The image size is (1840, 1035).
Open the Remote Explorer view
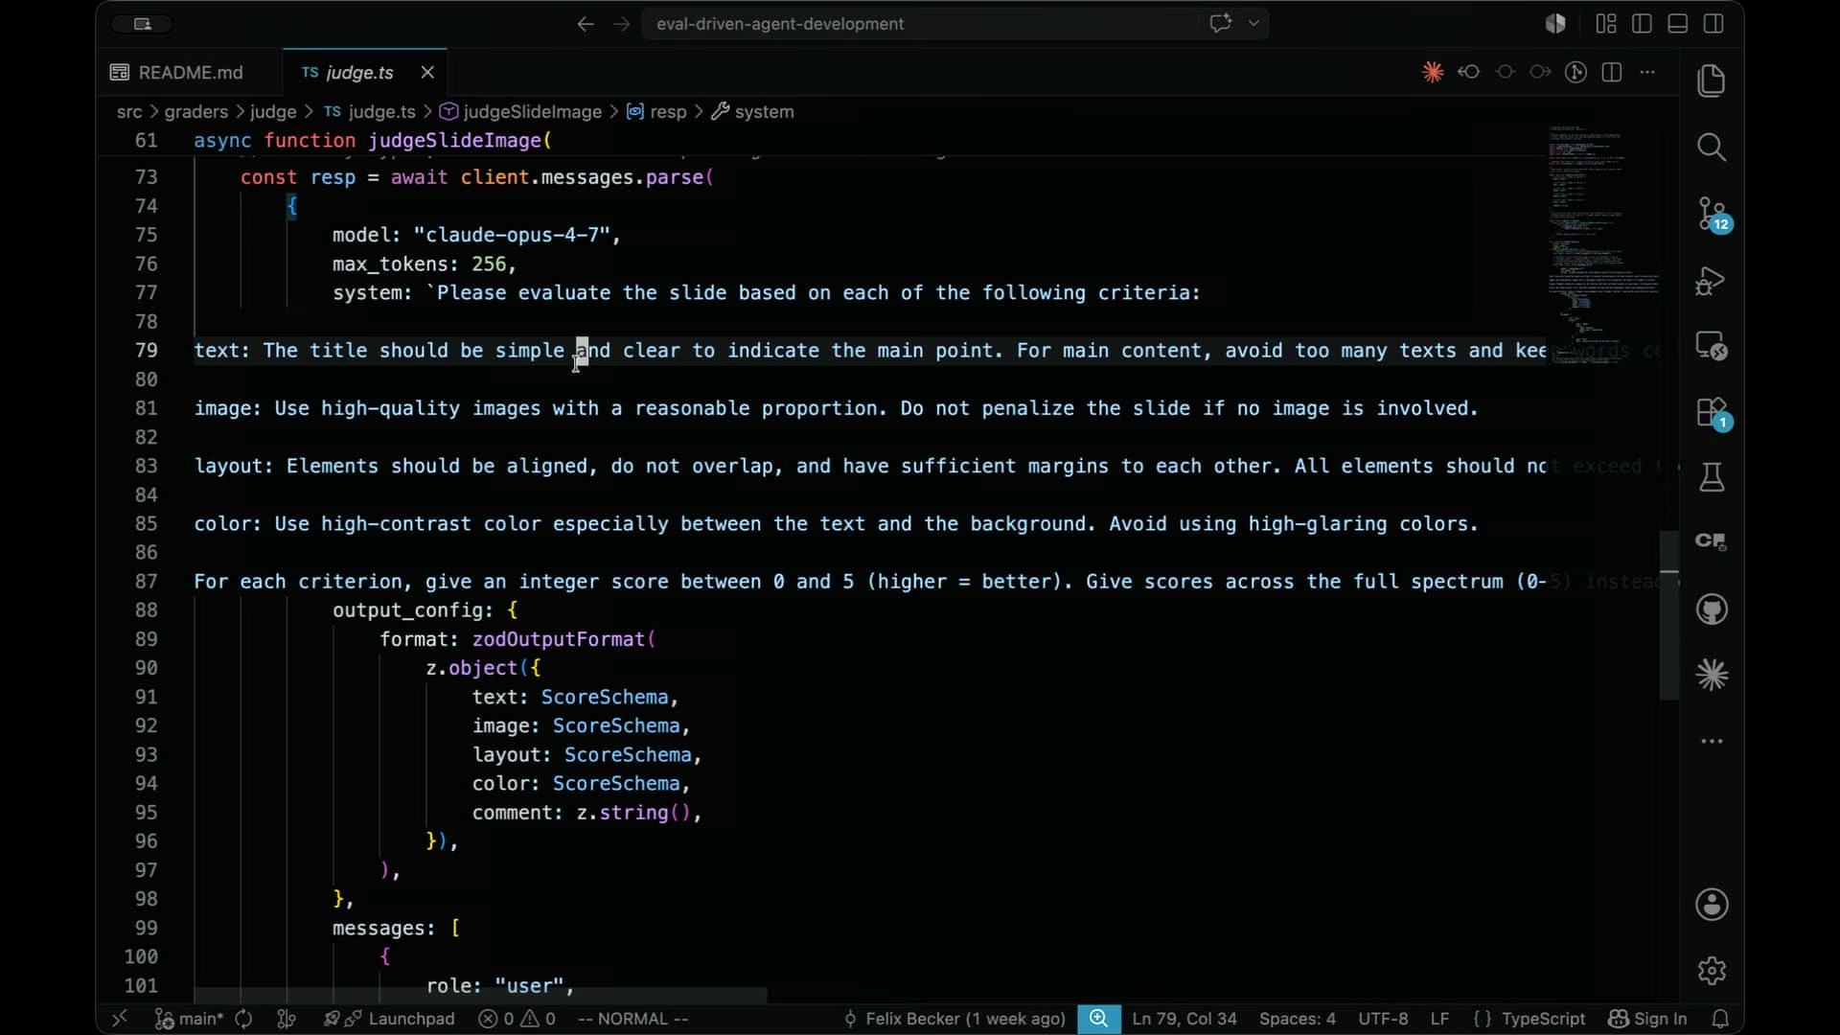[x=1712, y=346]
